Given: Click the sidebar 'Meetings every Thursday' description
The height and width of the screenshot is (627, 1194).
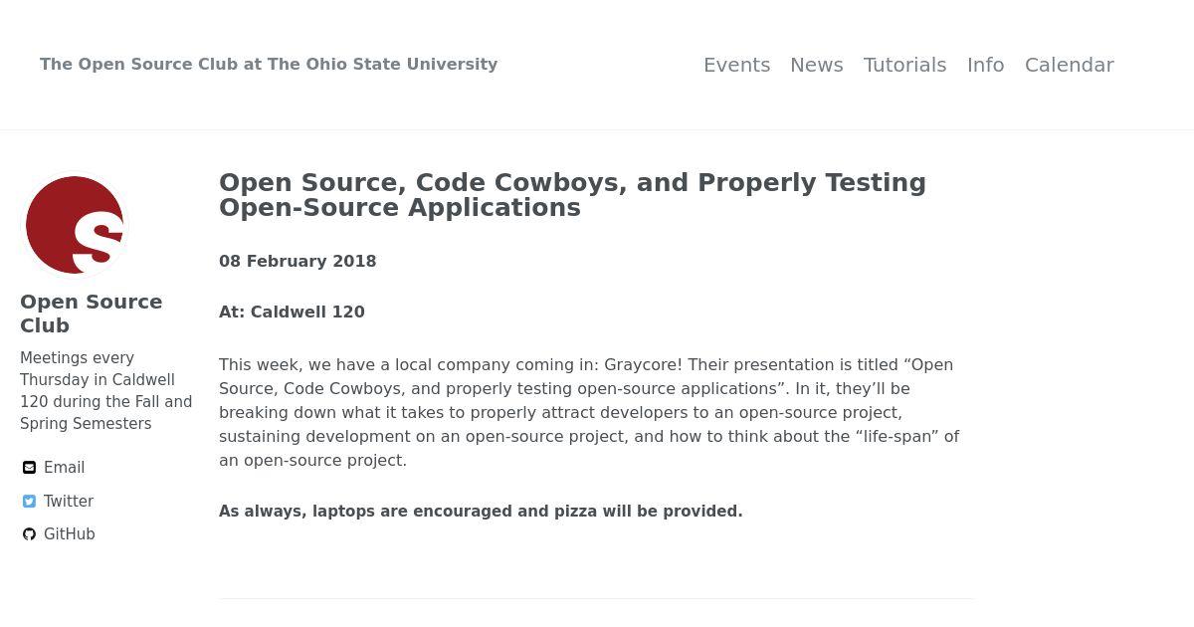Looking at the screenshot, I should click(106, 391).
